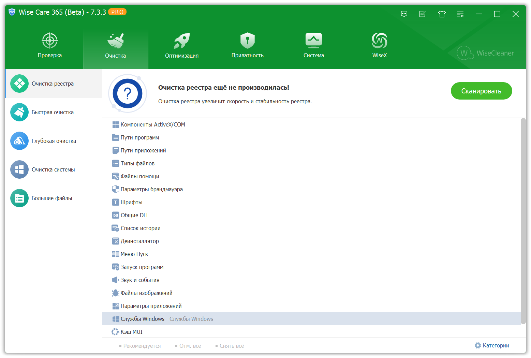Click the Рекомендуется selection option
The image size is (531, 358).
(x=142, y=346)
